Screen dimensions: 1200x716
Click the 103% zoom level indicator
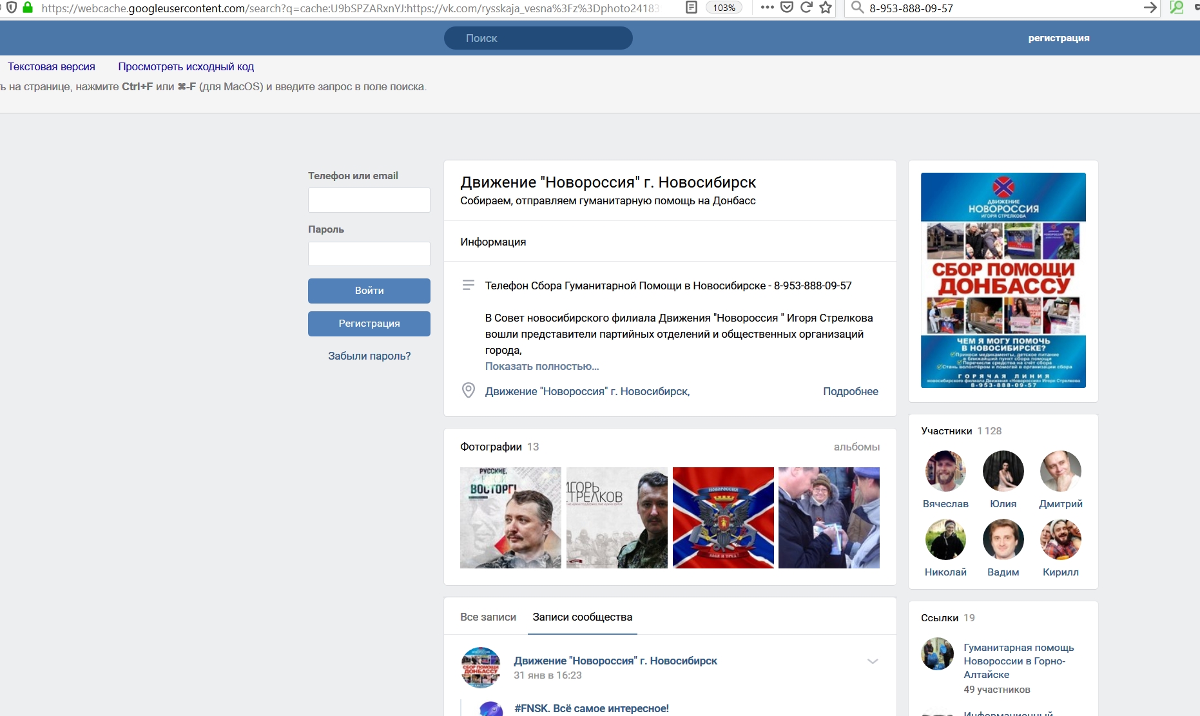[x=724, y=8]
